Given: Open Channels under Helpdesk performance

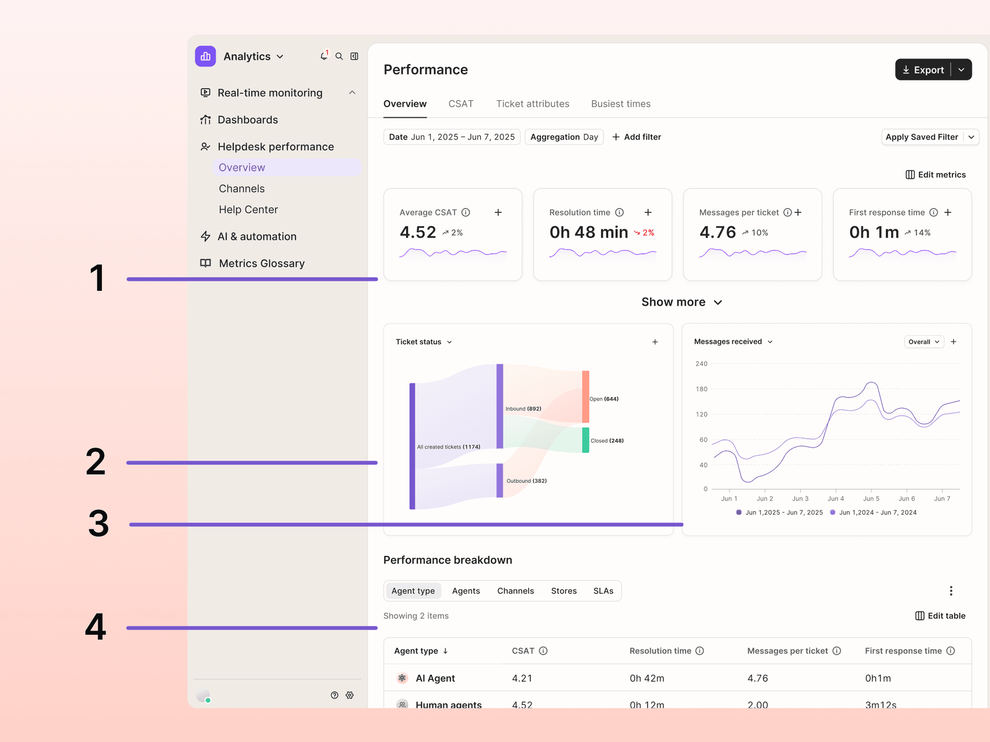Looking at the screenshot, I should 242,188.
